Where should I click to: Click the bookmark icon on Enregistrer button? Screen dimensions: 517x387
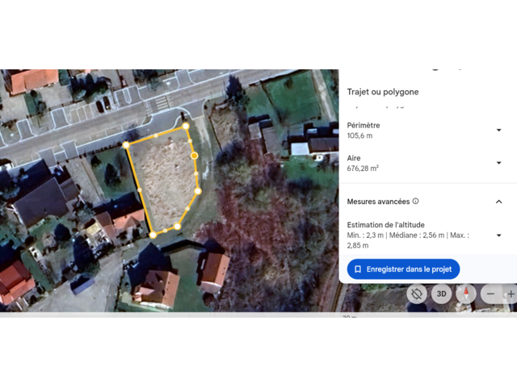coord(358,269)
